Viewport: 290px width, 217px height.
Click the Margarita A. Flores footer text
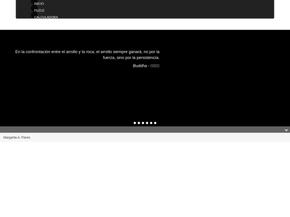(17, 138)
